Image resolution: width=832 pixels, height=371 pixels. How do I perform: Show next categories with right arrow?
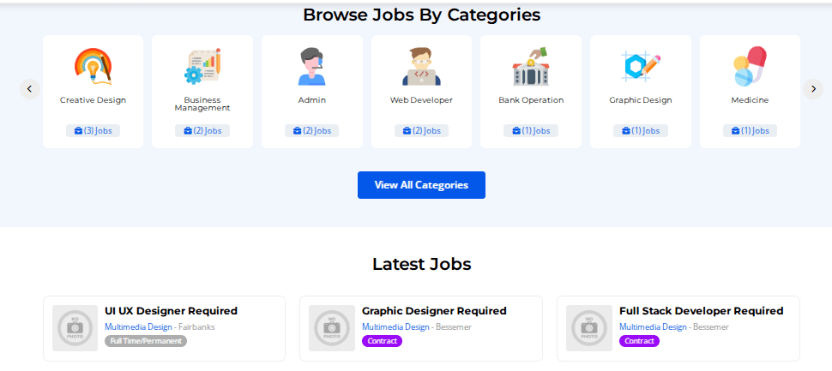813,89
